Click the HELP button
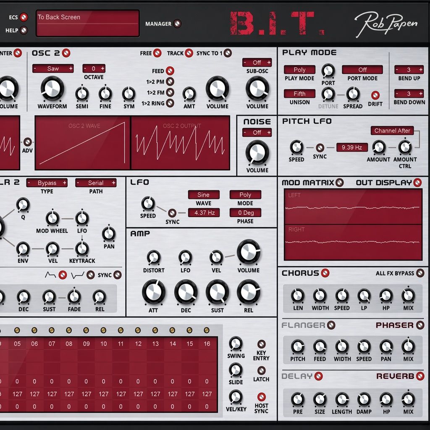The height and width of the screenshot is (430, 430). point(24,30)
